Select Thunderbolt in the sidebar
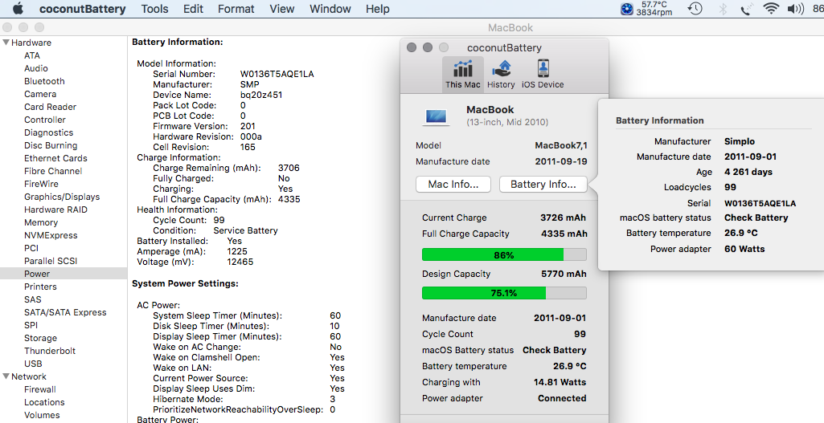 (x=50, y=351)
